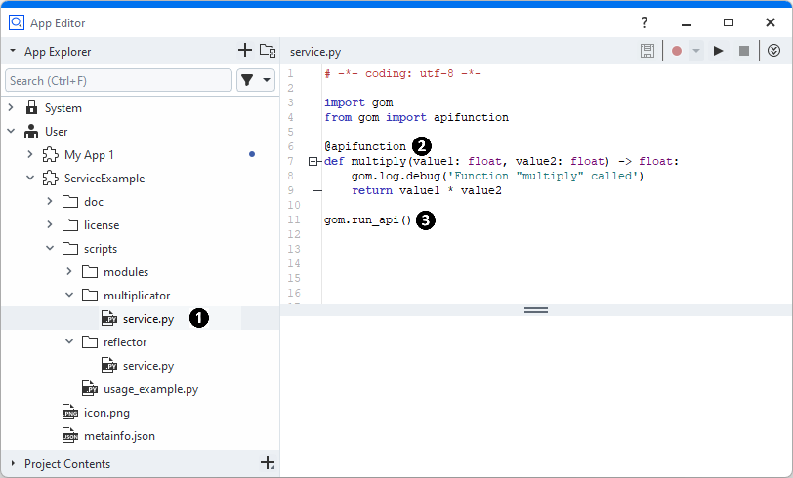Click the add icon in Project Contents header
This screenshot has width=793, height=478.
(268, 463)
